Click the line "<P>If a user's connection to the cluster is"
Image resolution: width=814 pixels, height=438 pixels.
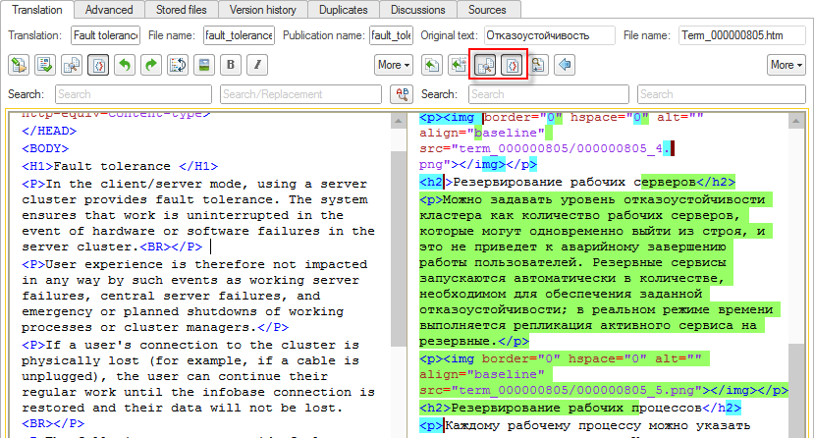(x=190, y=345)
